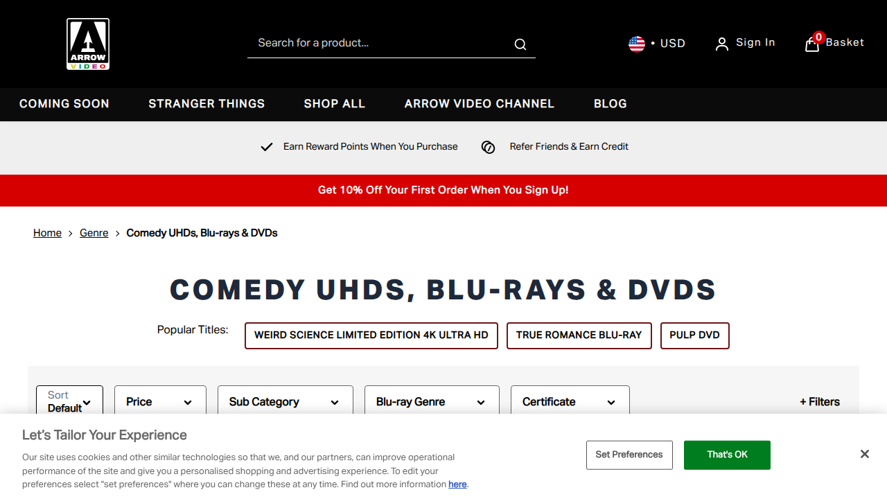The image size is (887, 499).
Task: Open the Basket bag icon
Action: 812,45
